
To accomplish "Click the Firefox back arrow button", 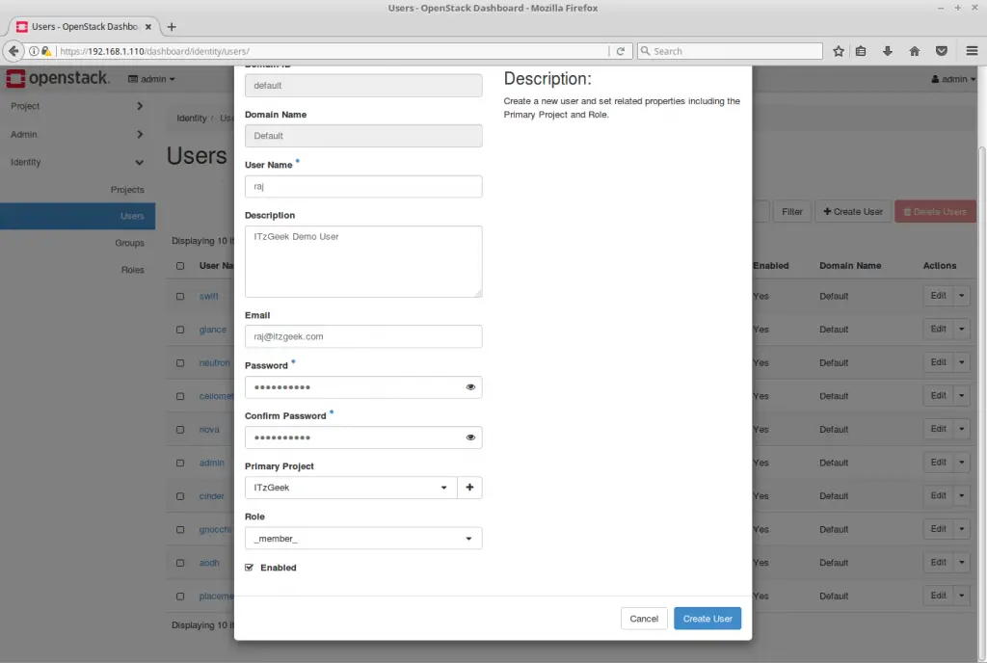I will (13, 51).
